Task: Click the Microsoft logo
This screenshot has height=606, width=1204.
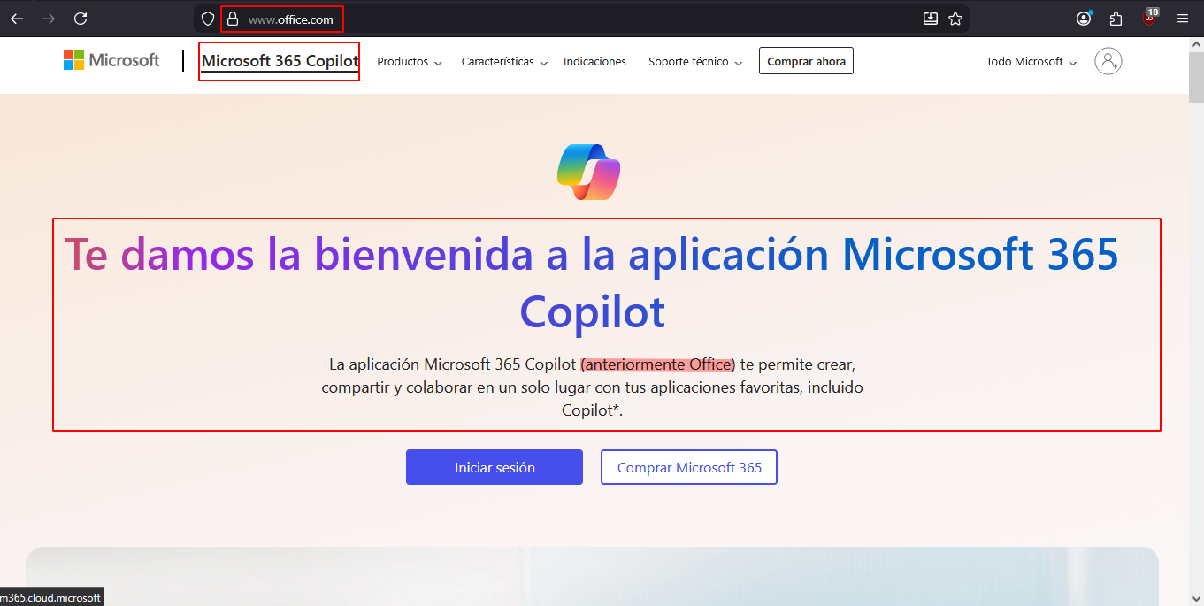Action: (x=111, y=60)
